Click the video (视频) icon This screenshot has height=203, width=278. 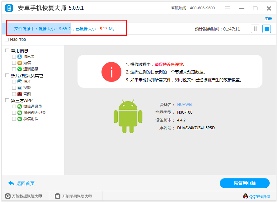coord(20,87)
